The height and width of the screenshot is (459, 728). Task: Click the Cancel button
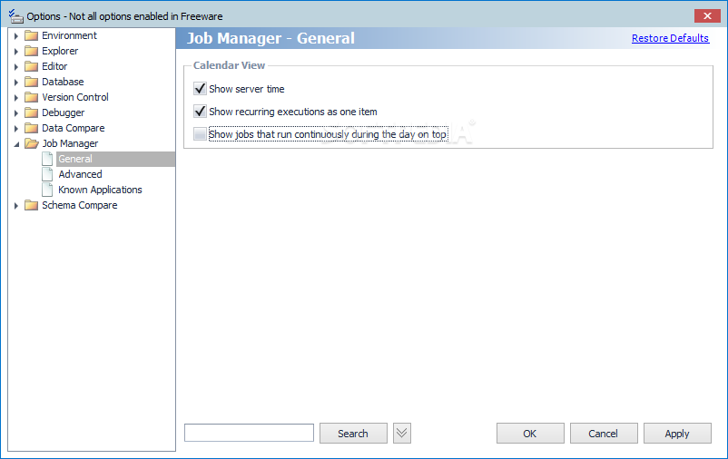pos(604,434)
